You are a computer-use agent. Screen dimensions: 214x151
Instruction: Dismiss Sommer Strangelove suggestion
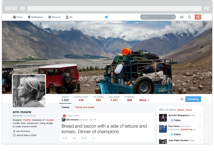(x=200, y=115)
